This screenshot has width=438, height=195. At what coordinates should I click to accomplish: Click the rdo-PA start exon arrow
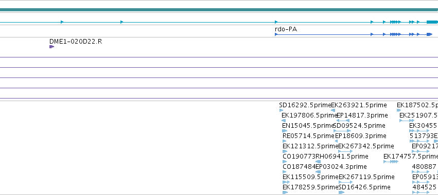coord(276,34)
